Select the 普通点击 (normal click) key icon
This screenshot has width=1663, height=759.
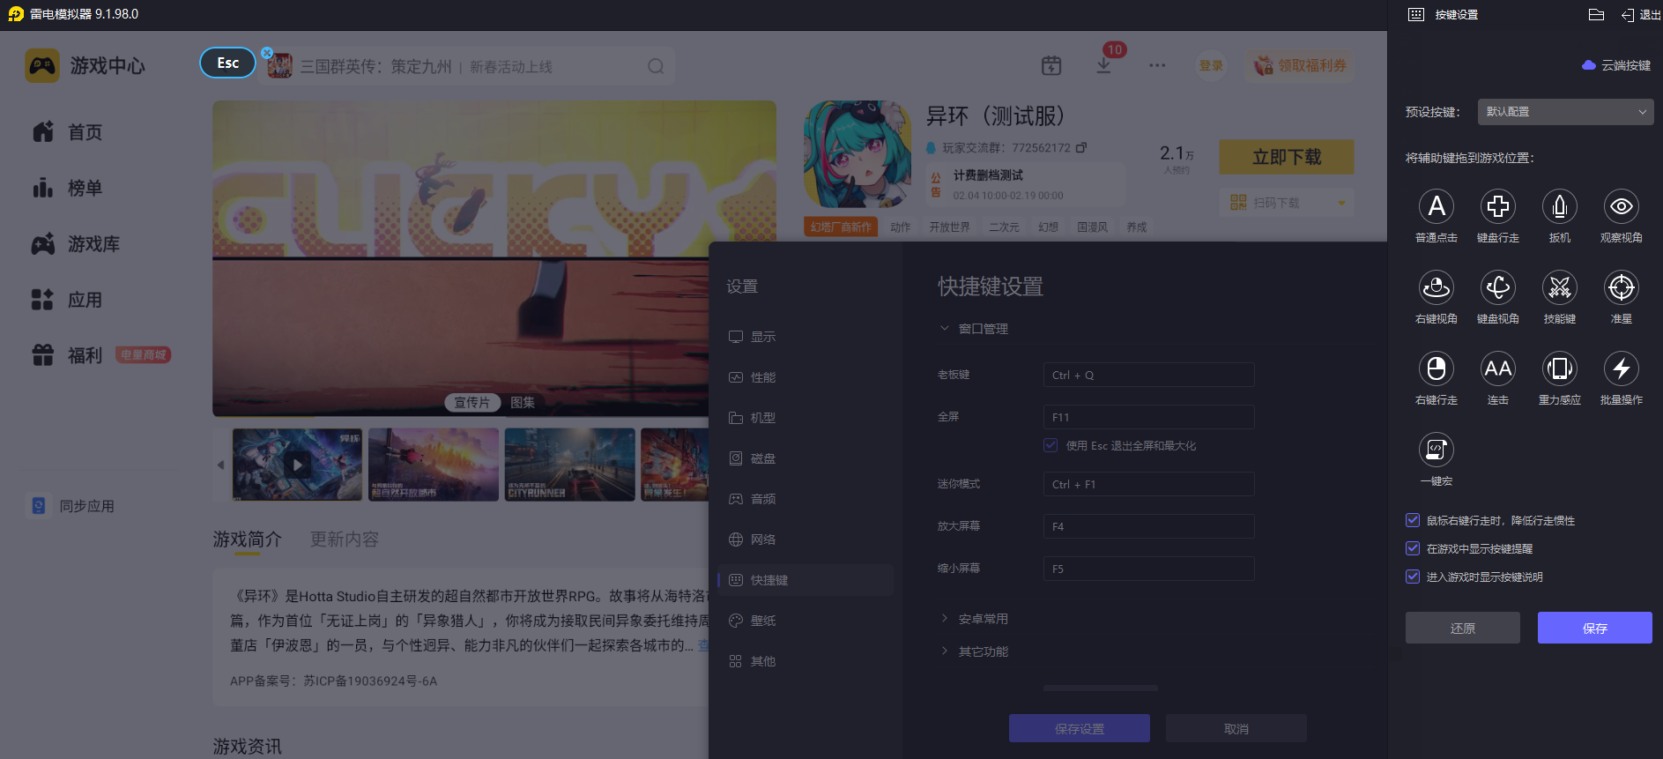pos(1436,207)
